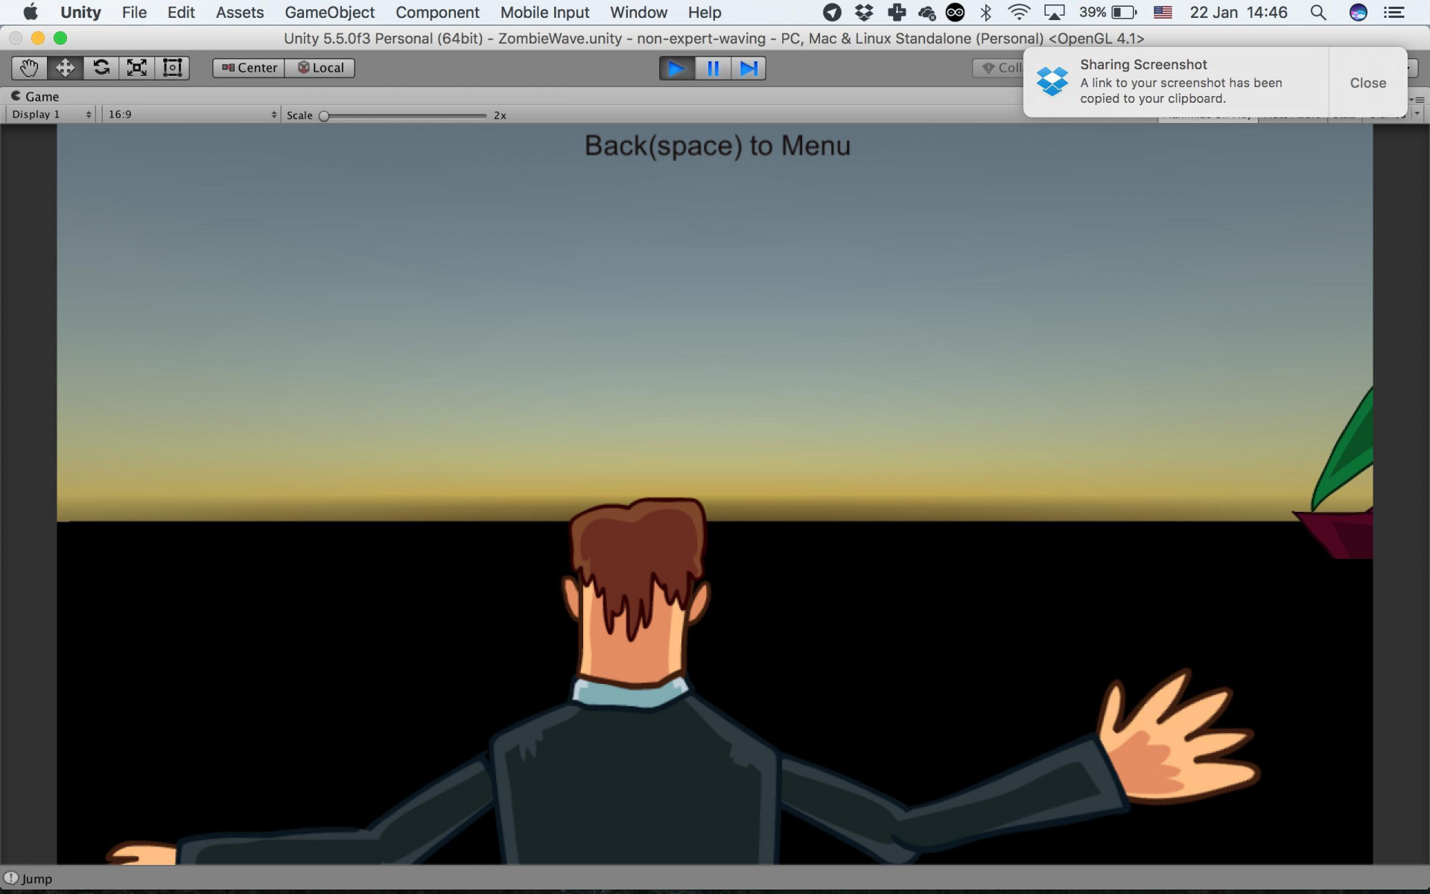Screen dimensions: 1430x894
Task: Stop play mode with Play button
Action: [x=677, y=69]
